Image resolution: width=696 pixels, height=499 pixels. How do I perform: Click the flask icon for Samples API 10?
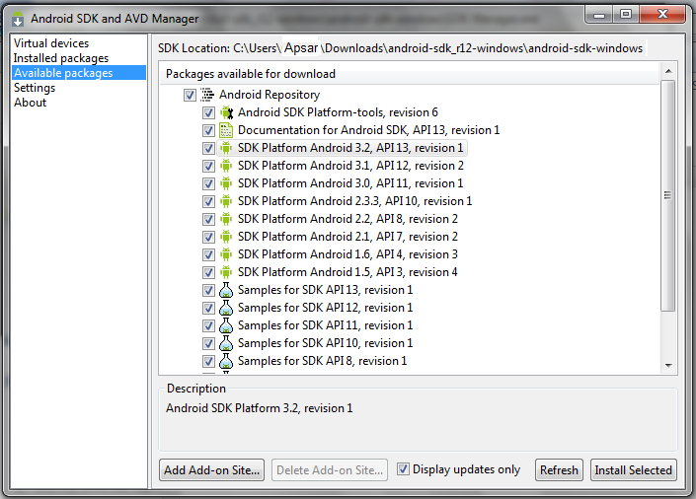[x=226, y=343]
